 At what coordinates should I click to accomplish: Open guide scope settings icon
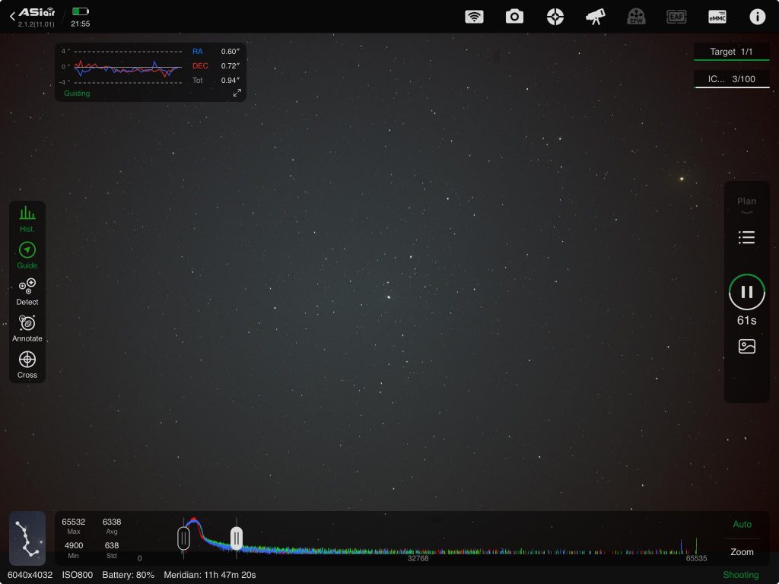[555, 17]
